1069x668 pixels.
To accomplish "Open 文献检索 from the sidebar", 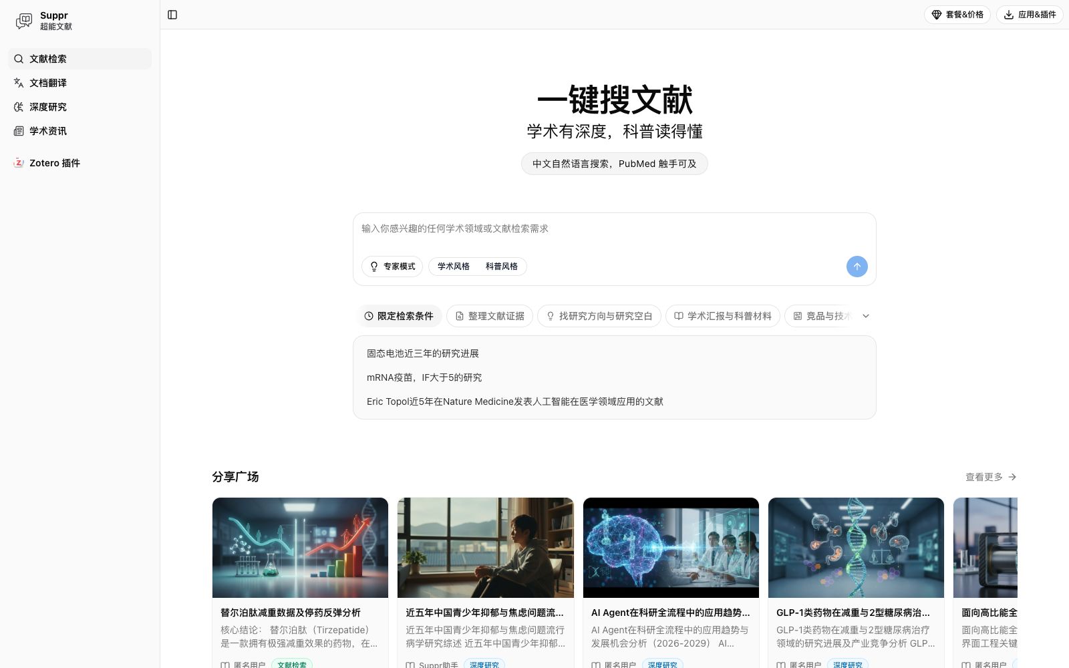I will pyautogui.click(x=80, y=59).
